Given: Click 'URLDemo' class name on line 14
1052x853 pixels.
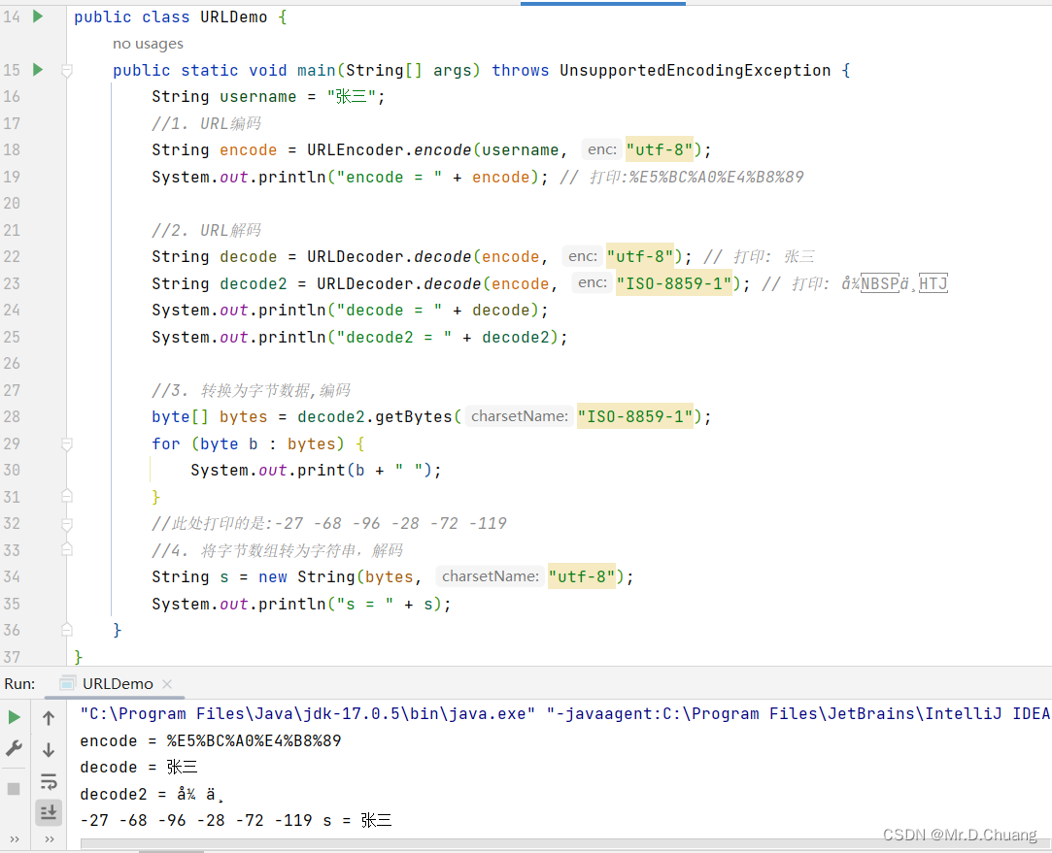Looking at the screenshot, I should (x=233, y=16).
